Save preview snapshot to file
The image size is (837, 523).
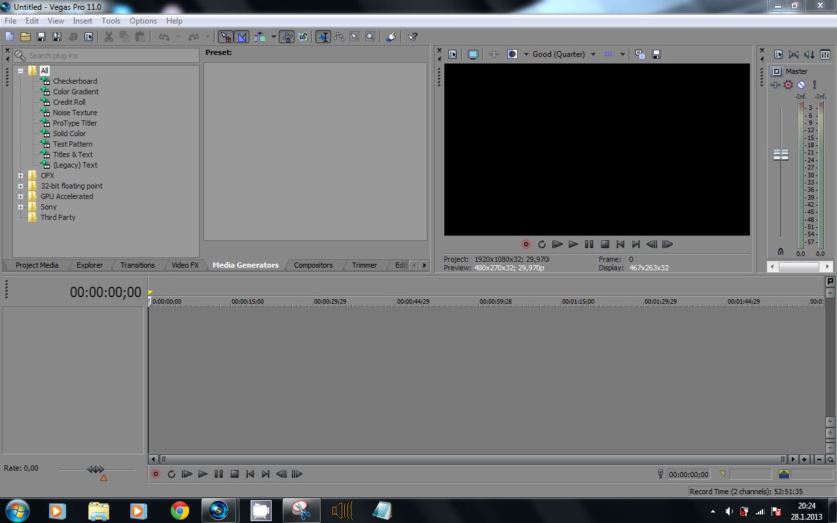click(x=656, y=54)
